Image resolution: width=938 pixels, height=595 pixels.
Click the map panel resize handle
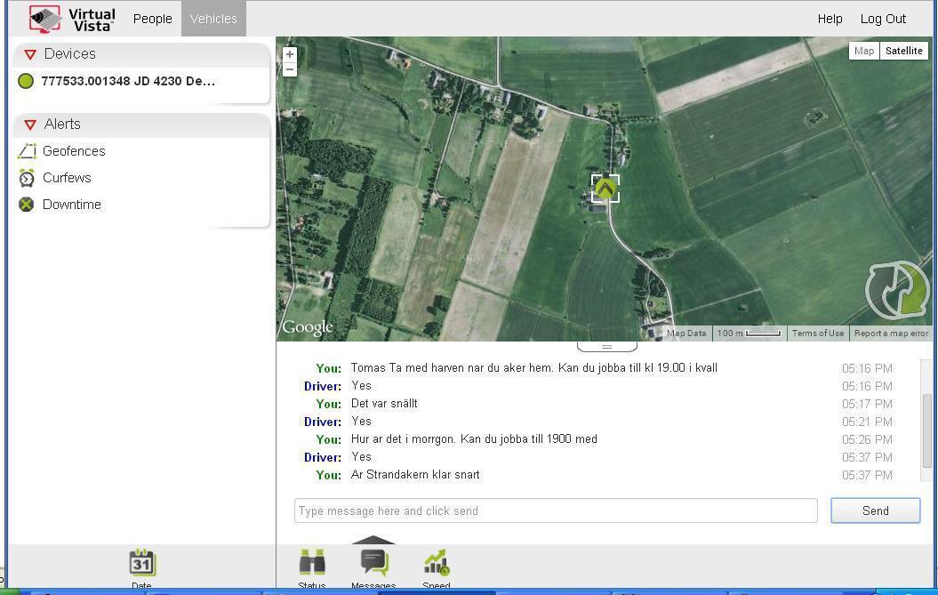(x=606, y=346)
